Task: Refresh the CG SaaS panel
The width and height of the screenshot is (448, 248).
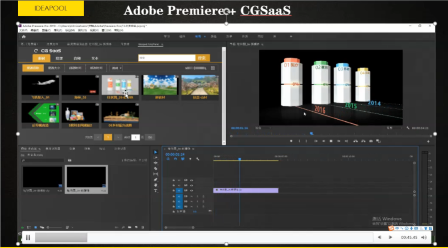Action: coord(36,51)
